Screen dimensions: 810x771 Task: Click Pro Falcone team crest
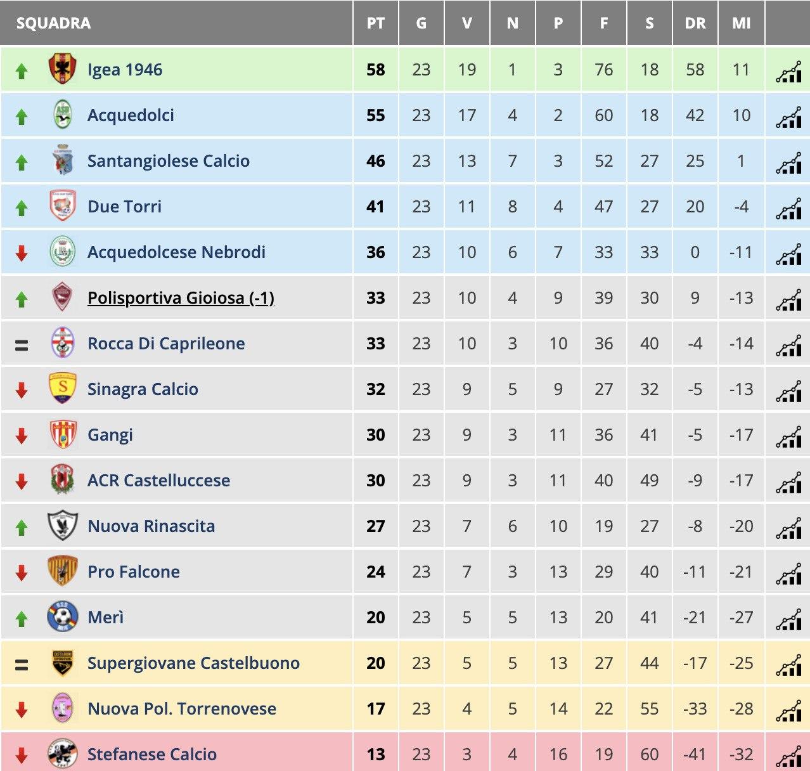[63, 571]
